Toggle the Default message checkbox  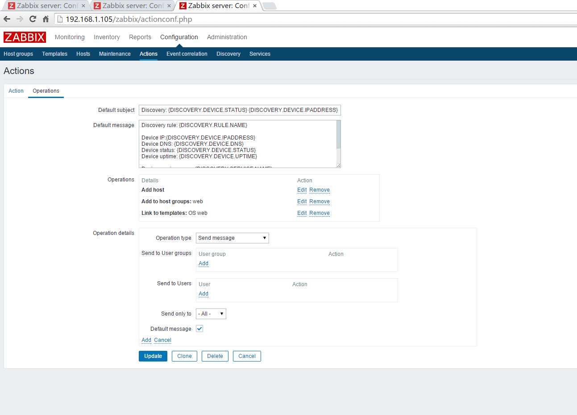199,329
